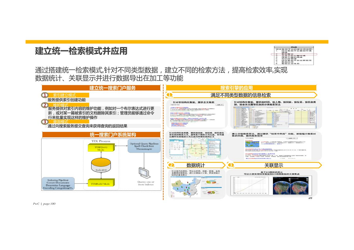This screenshot has width=354, height=250.
Task: Select the banner 满足不同类型数据的信息检索
Action: tap(241, 95)
